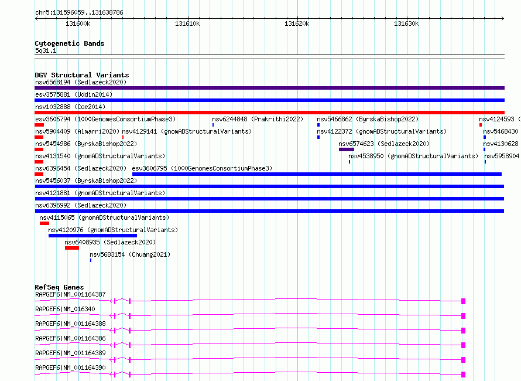The width and height of the screenshot is (521, 381).
Task: Click RAPGEF6|NM_001164386 transcript label
Action: tap(70, 338)
